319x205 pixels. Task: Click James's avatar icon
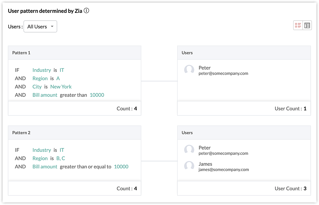(189, 166)
